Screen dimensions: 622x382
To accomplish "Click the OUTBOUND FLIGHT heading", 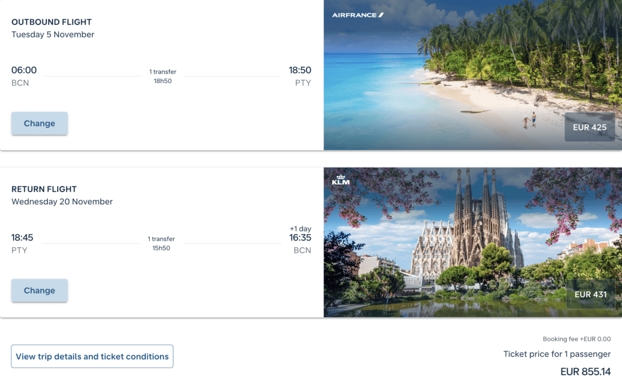I will click(51, 22).
